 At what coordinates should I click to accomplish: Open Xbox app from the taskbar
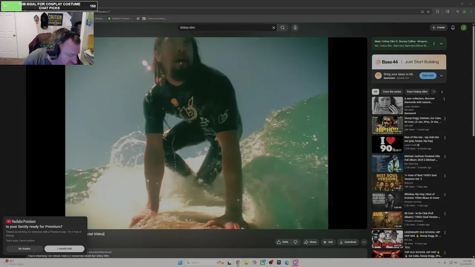click(263, 263)
